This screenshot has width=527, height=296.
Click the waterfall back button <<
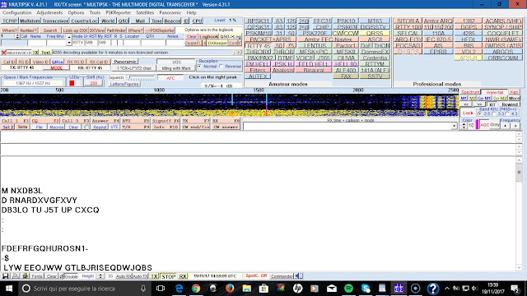point(466,104)
